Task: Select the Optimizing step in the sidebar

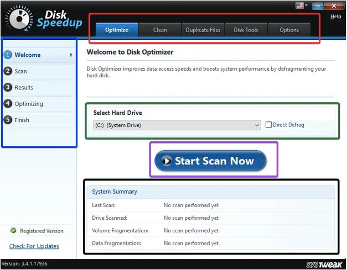Action: [x=39, y=104]
